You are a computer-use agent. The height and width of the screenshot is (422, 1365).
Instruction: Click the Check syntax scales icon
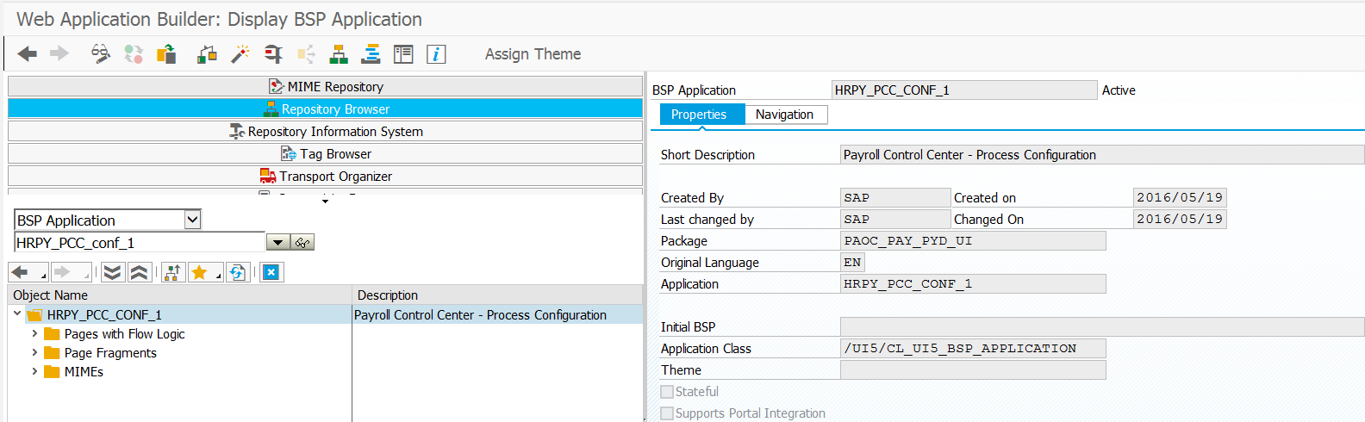[x=208, y=54]
